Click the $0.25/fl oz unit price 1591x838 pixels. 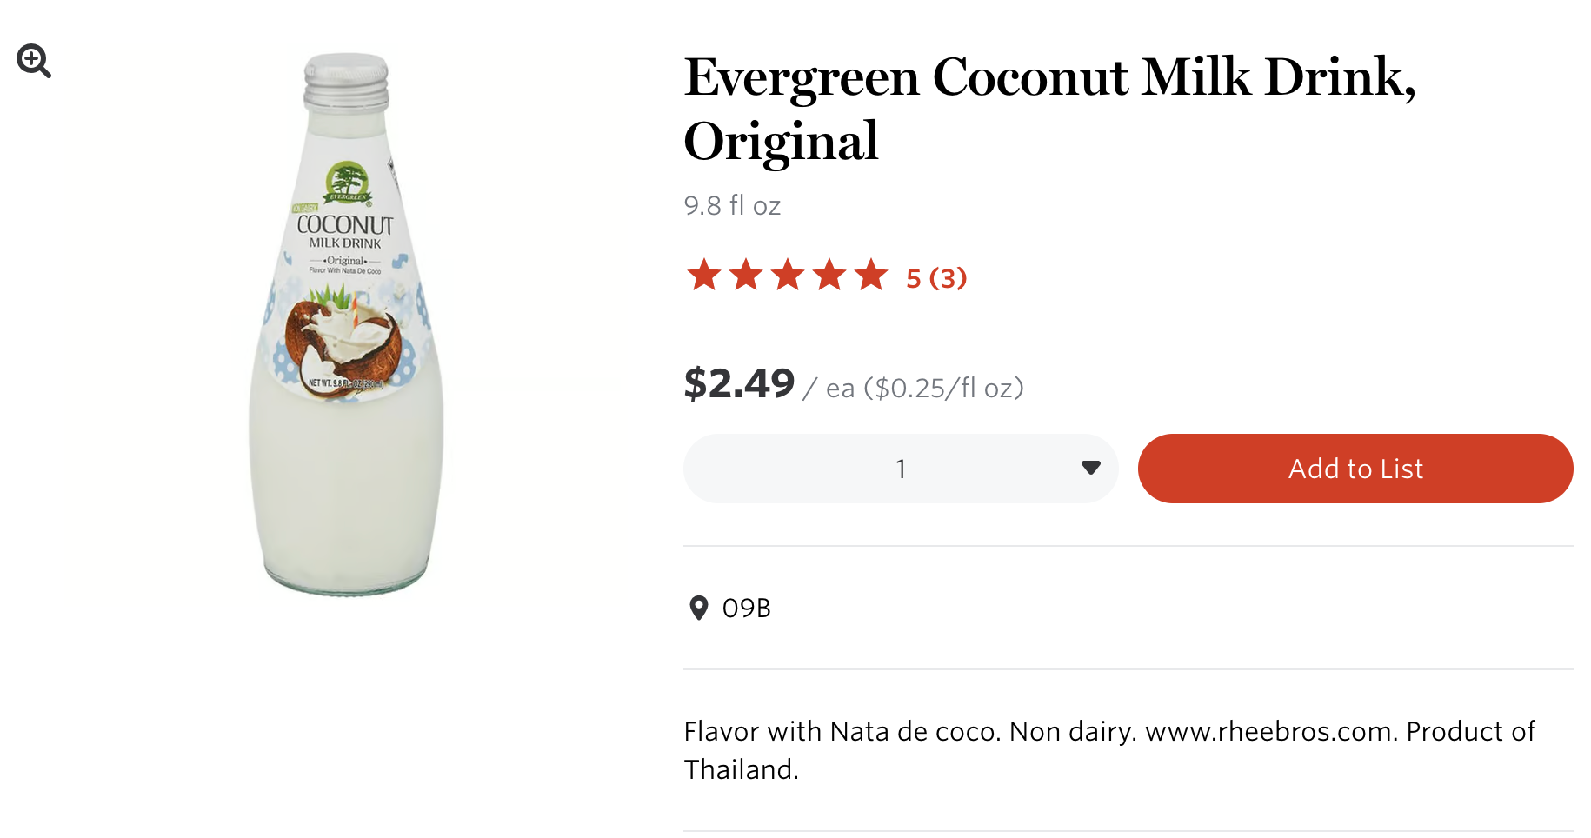(943, 388)
